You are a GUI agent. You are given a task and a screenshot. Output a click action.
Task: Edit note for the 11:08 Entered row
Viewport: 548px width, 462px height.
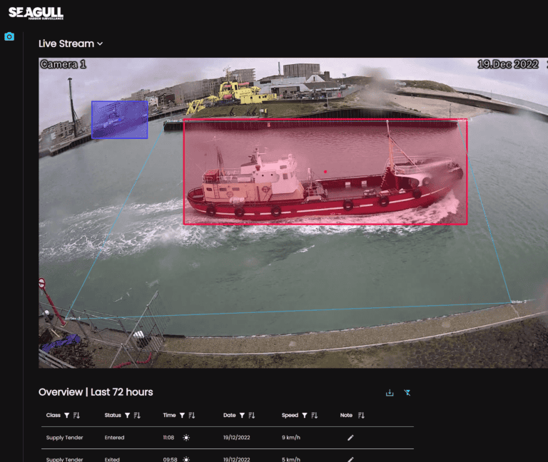(x=350, y=438)
